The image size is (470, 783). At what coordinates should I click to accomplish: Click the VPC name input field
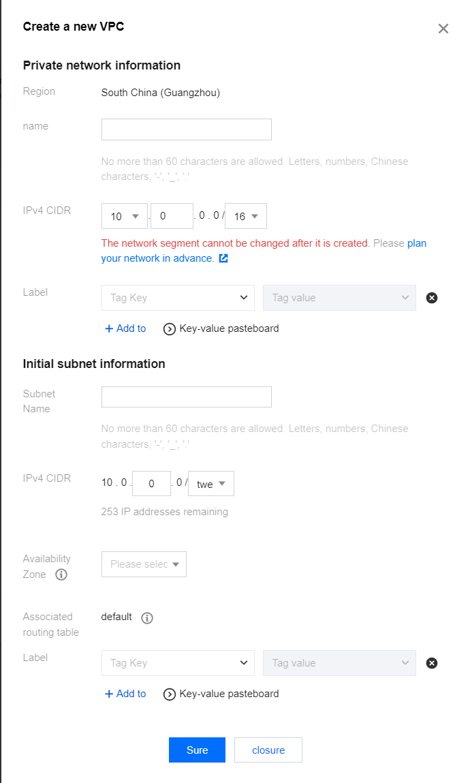(186, 129)
